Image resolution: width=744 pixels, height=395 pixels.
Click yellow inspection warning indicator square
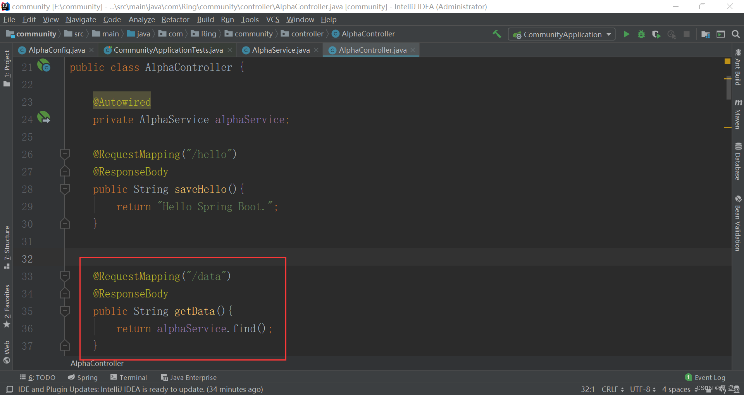click(x=727, y=61)
